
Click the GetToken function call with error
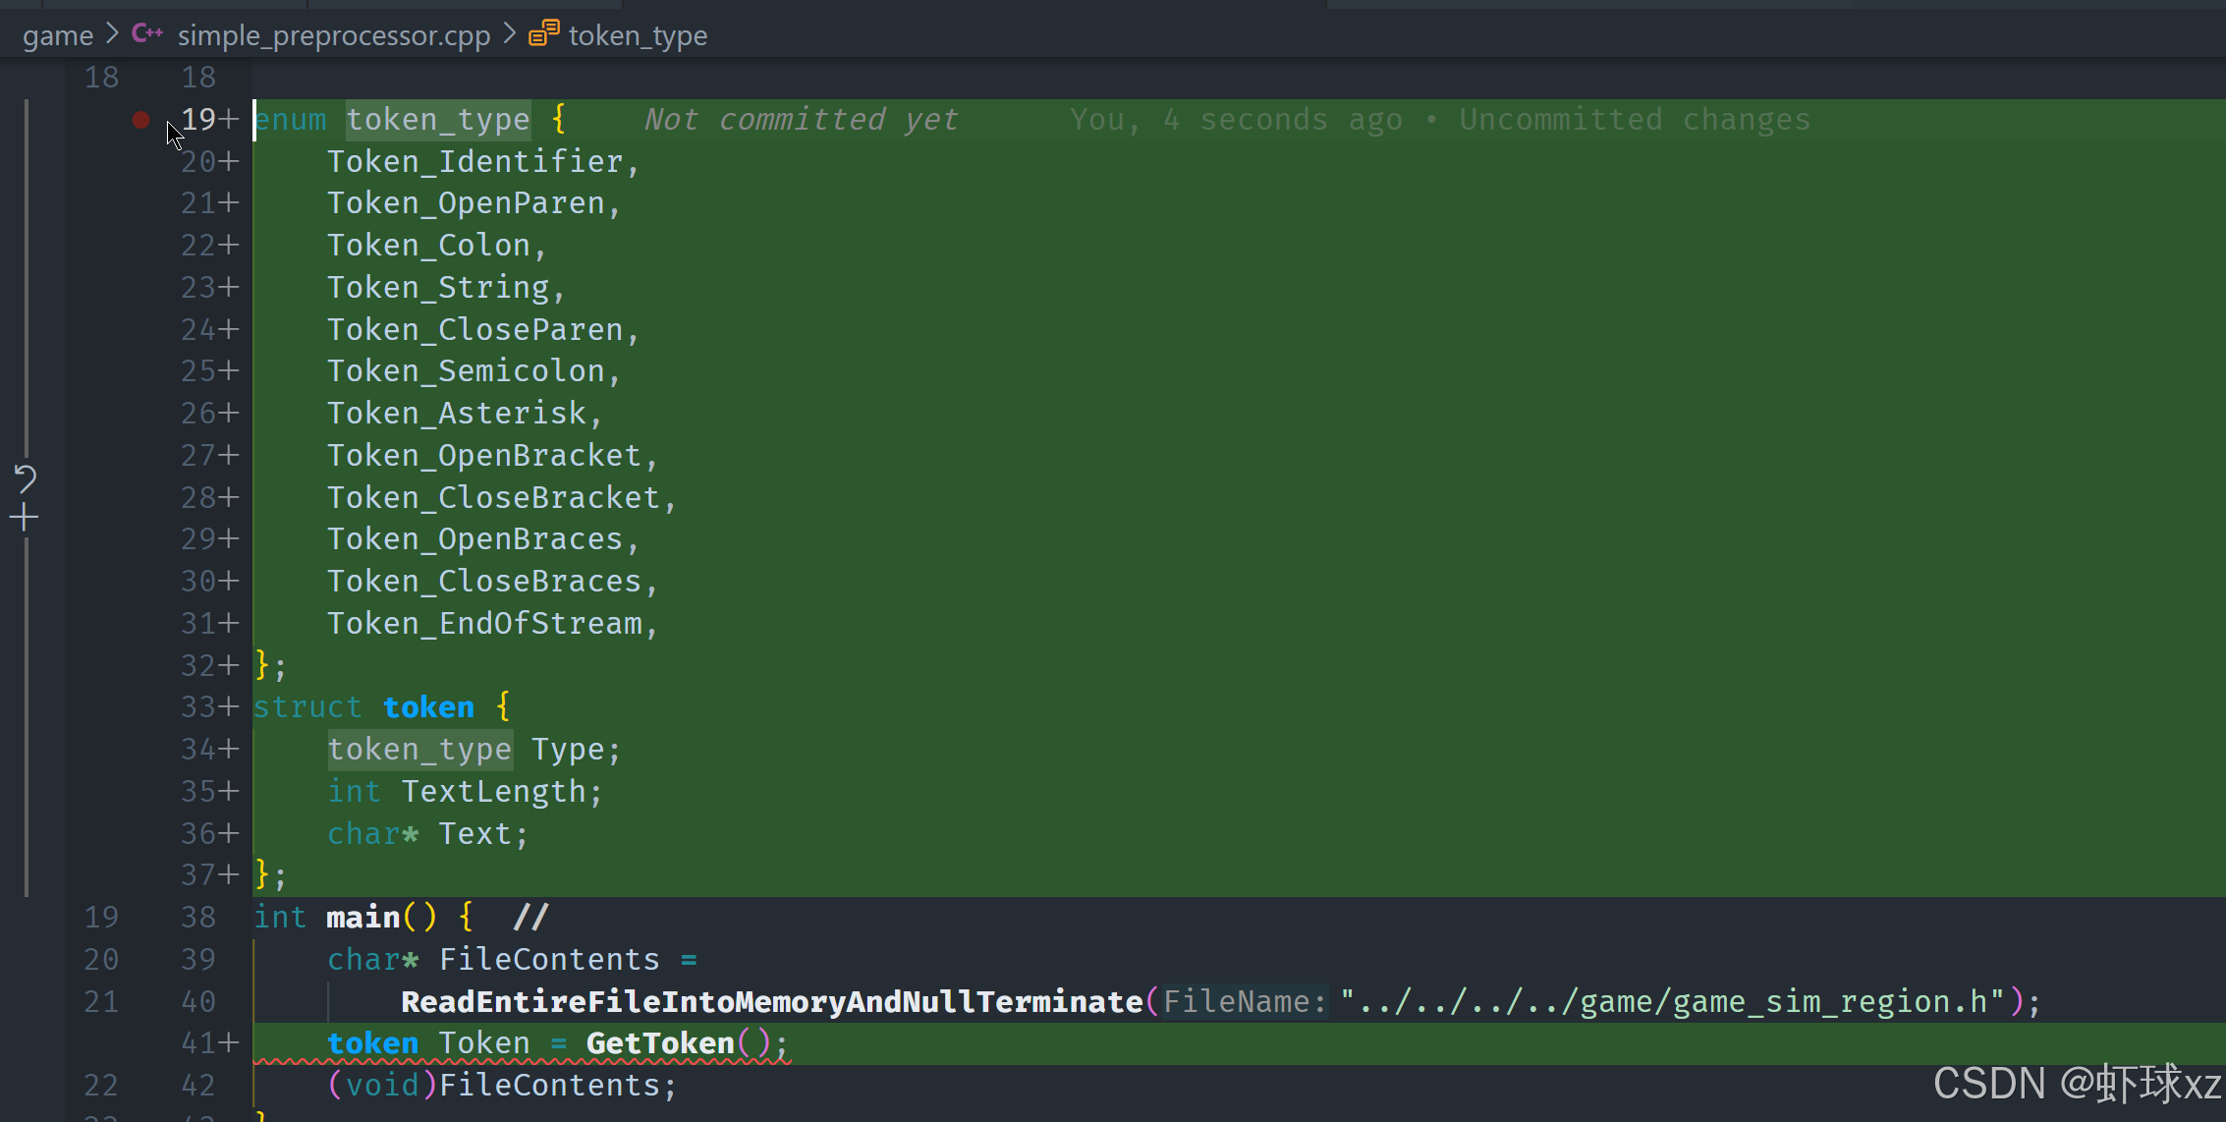[660, 1043]
